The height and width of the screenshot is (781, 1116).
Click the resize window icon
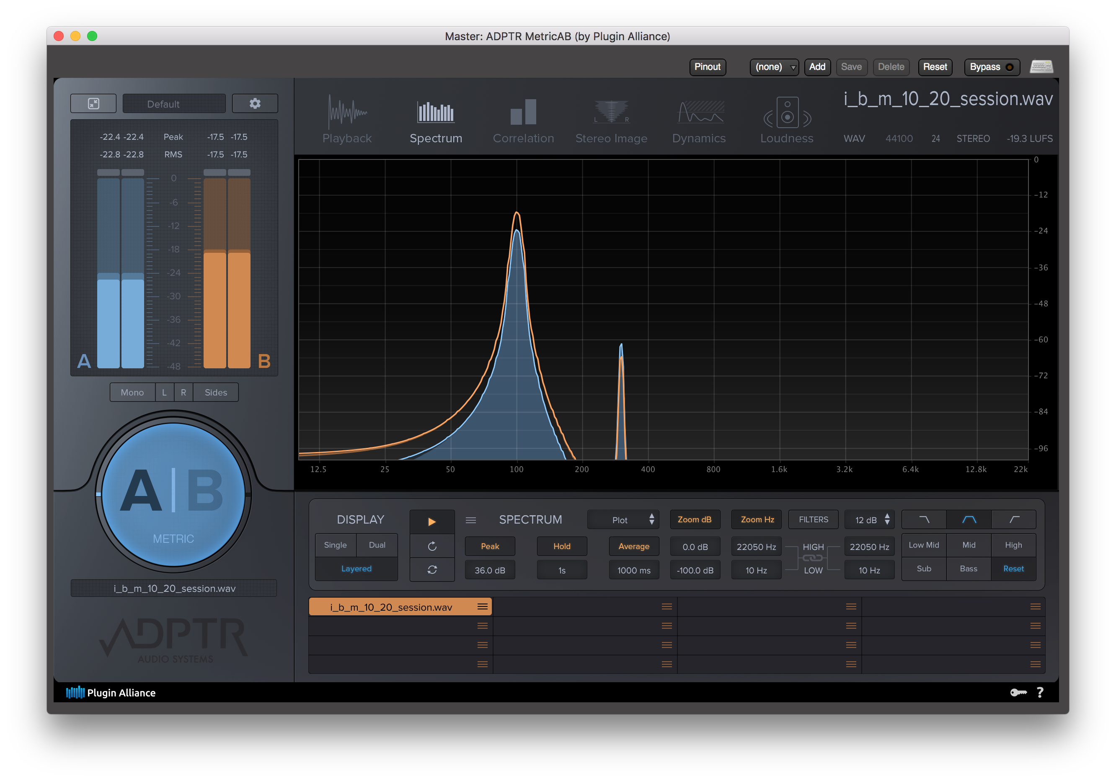click(x=93, y=103)
